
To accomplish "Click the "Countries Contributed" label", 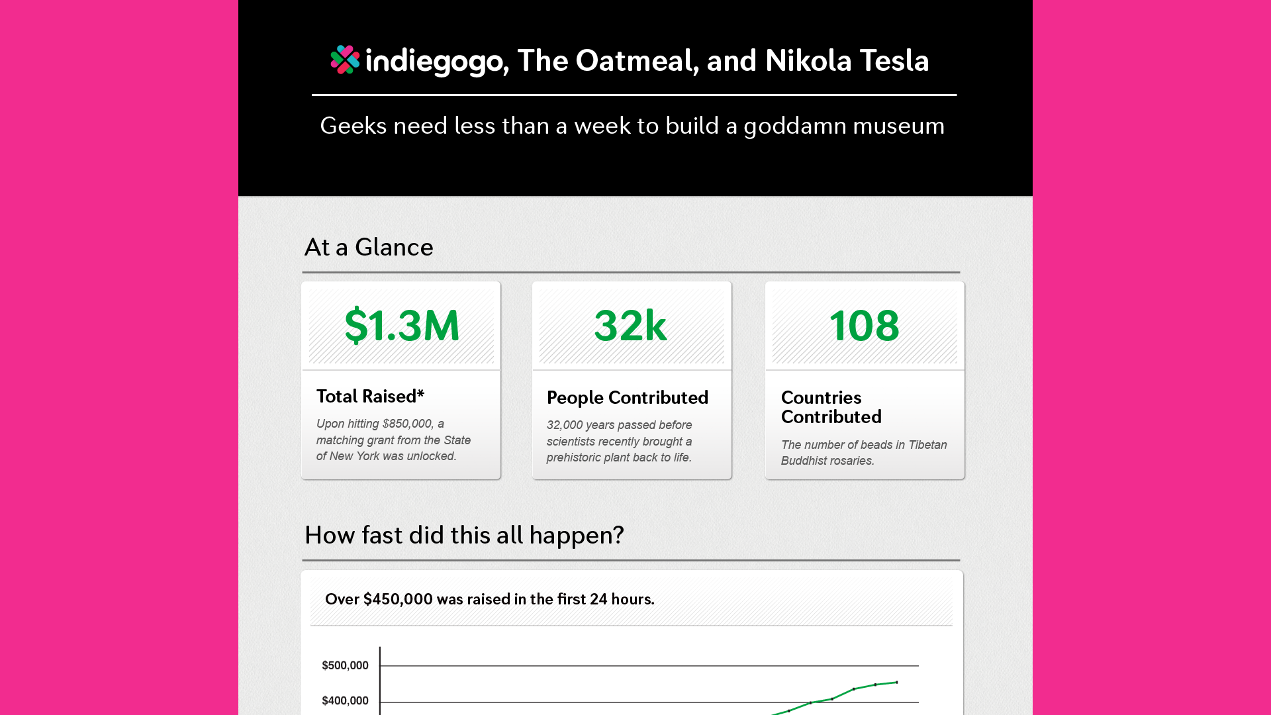I will (x=831, y=407).
